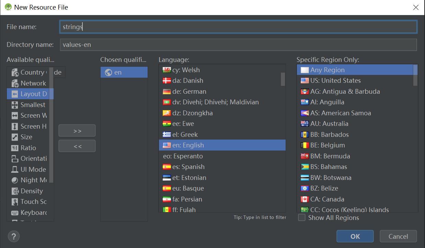
Task: Dismiss the dialog with Cancel
Action: pyautogui.click(x=398, y=236)
